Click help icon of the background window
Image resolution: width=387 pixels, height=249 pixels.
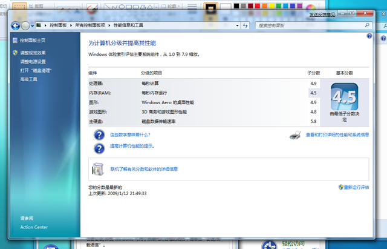tap(383, 39)
